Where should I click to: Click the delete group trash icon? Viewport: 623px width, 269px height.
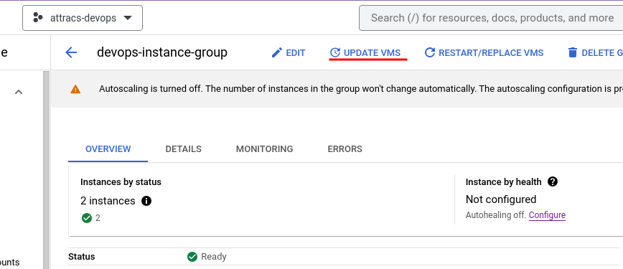click(573, 53)
